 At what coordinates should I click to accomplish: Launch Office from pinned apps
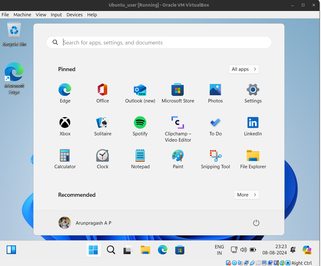coord(103,93)
